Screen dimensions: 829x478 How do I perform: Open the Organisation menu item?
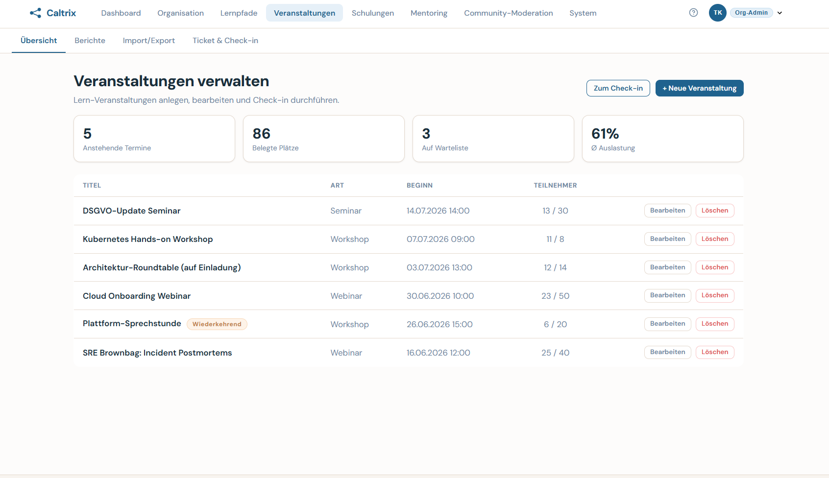pyautogui.click(x=180, y=13)
